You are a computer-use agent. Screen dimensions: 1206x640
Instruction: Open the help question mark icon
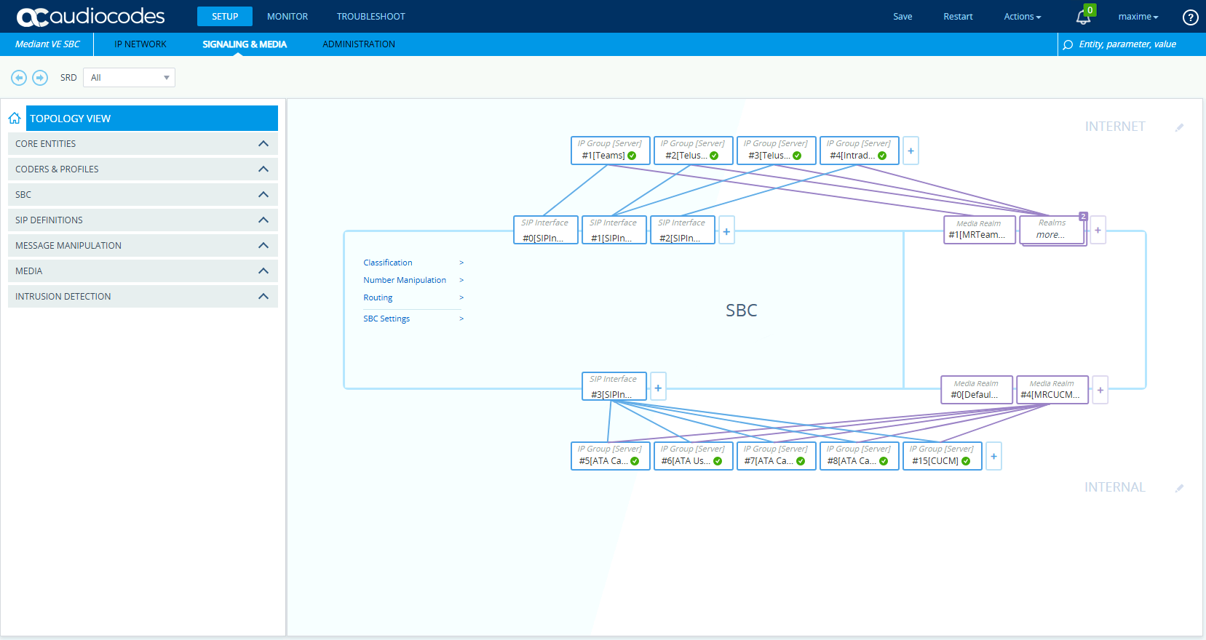click(x=1190, y=17)
